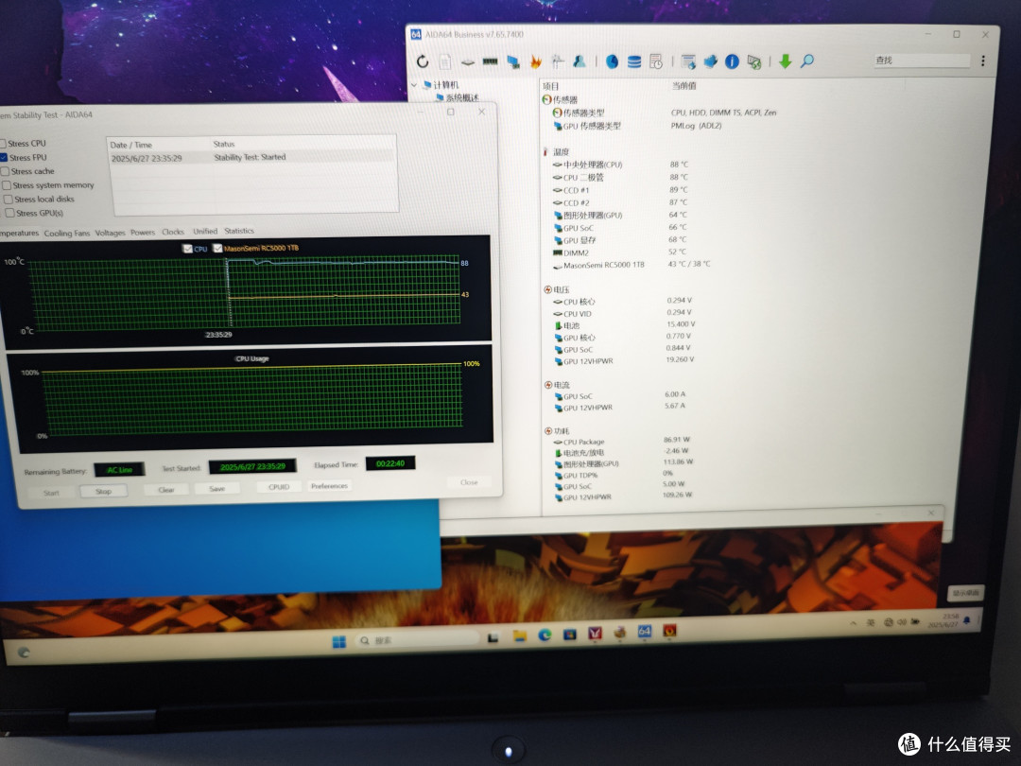Click the gray tool icon after the flame
Image resolution: width=1021 pixels, height=766 pixels.
pyautogui.click(x=558, y=61)
